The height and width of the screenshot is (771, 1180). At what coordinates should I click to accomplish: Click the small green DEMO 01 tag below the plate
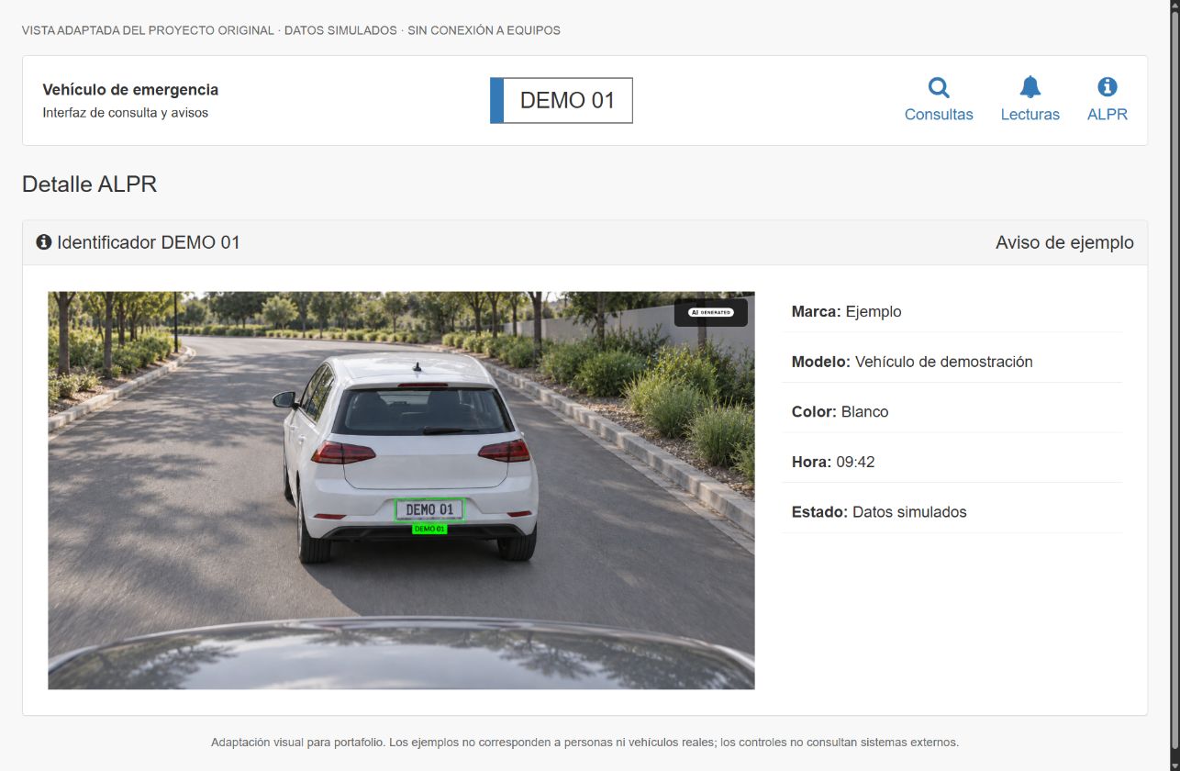coord(429,529)
